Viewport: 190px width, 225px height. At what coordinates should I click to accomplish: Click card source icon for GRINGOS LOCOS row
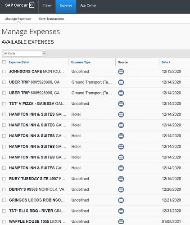coord(121,200)
